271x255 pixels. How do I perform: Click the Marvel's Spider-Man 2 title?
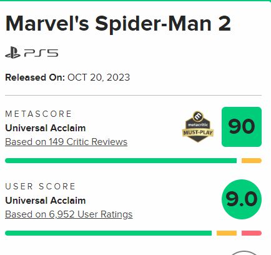tap(118, 24)
